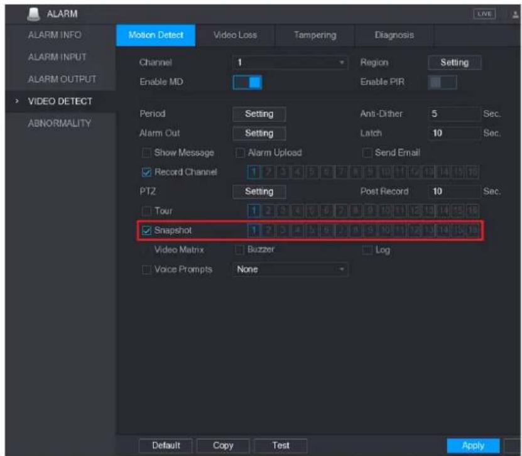Toggle the Enable PIR switch
The image size is (522, 456).
tap(442, 82)
